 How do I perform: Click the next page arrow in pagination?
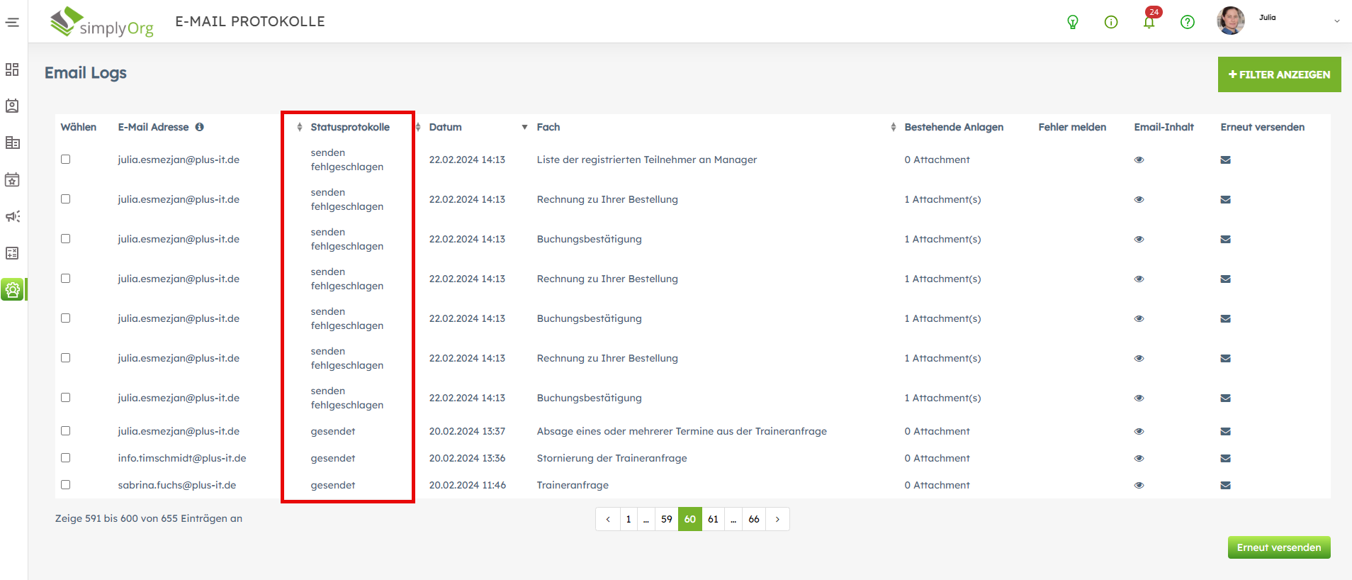point(777,519)
